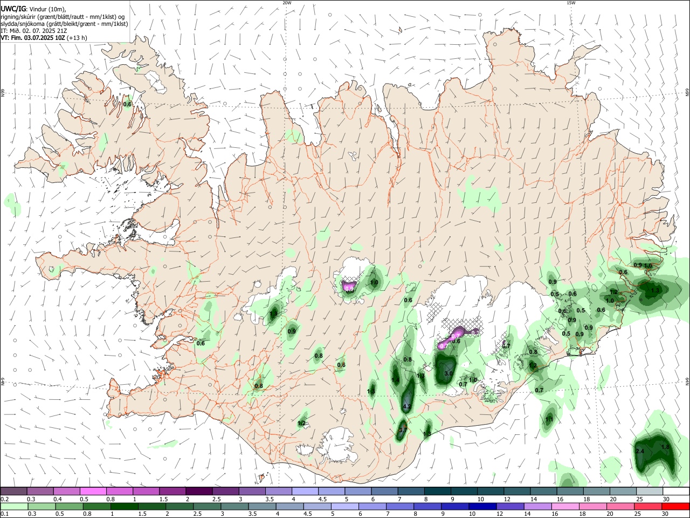This screenshot has width=690, height=518.
Task: Select the bottom-row rain swatch starting at 7
Action: point(401,506)
